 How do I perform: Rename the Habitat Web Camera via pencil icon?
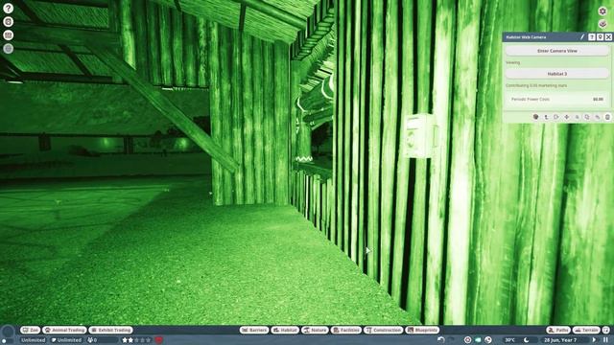click(582, 36)
